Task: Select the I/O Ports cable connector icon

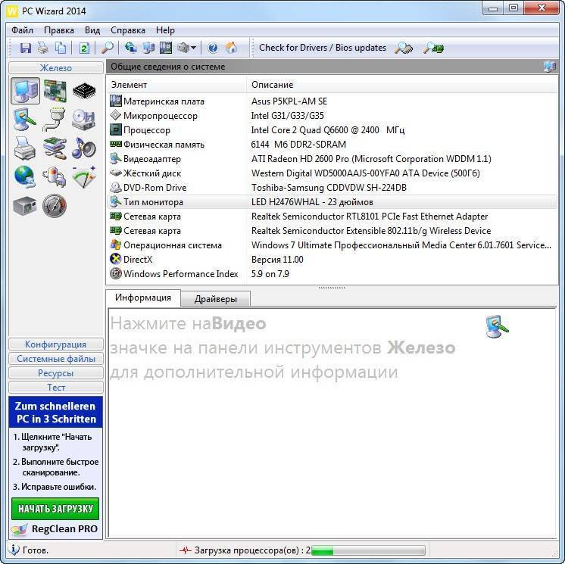Action: click(55, 119)
